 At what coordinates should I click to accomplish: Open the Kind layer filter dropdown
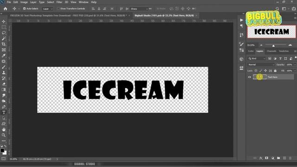coord(257,58)
